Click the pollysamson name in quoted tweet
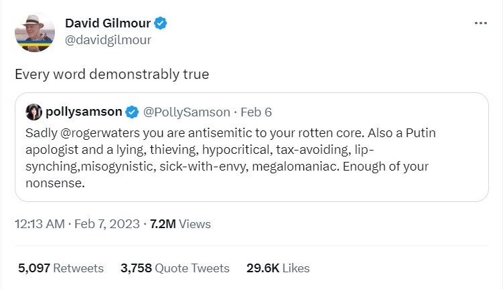 84,111
